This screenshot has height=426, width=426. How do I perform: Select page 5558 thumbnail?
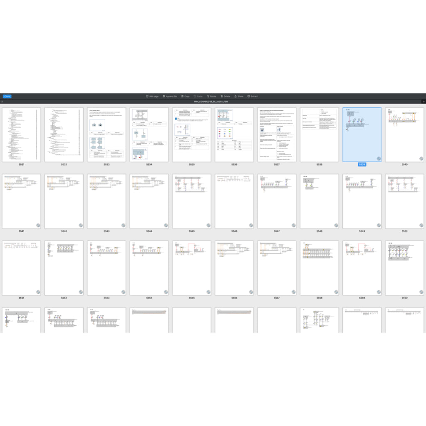tap(319, 268)
